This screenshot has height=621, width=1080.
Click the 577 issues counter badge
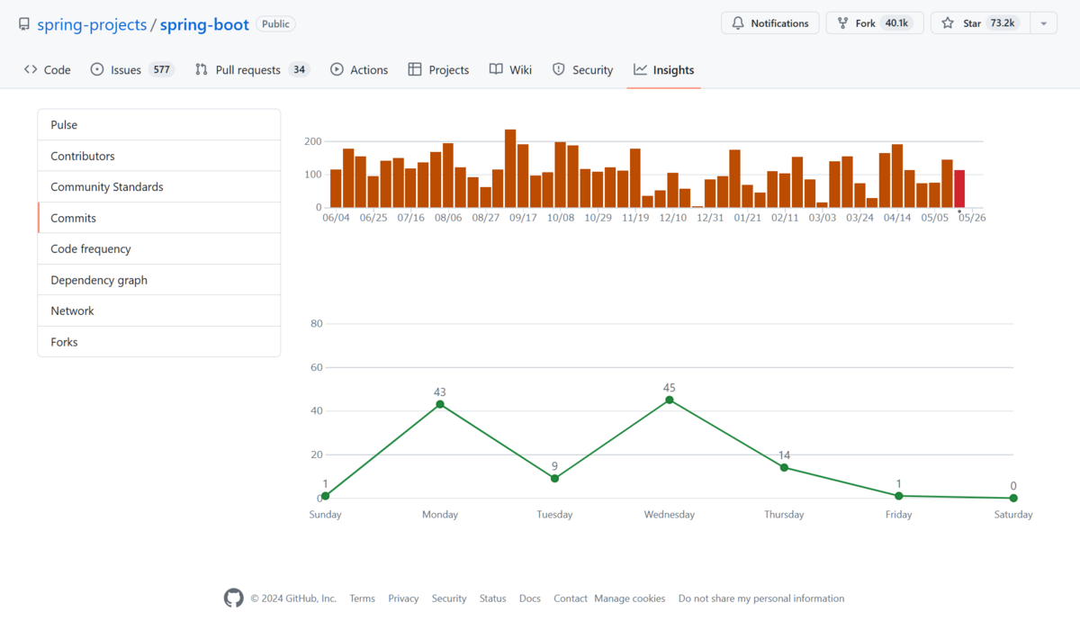click(161, 69)
